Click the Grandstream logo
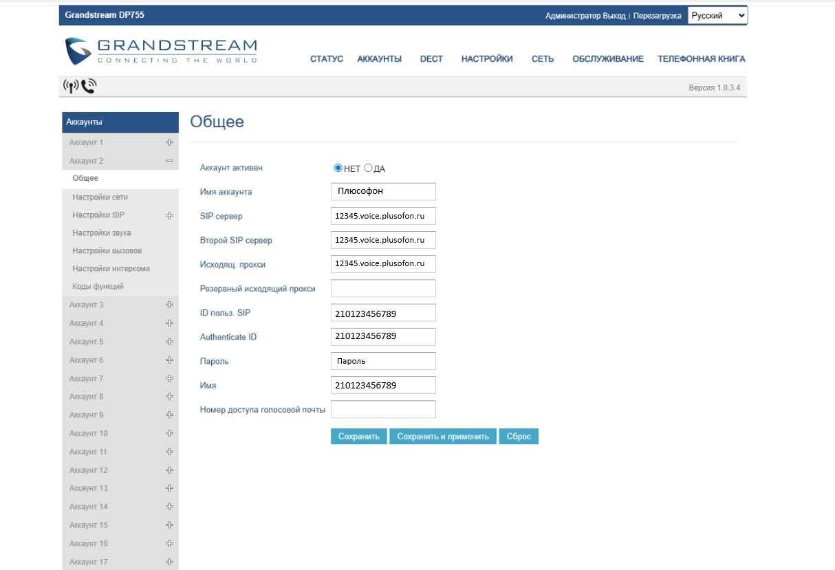Image resolution: width=835 pixels, height=570 pixels. tap(161, 52)
